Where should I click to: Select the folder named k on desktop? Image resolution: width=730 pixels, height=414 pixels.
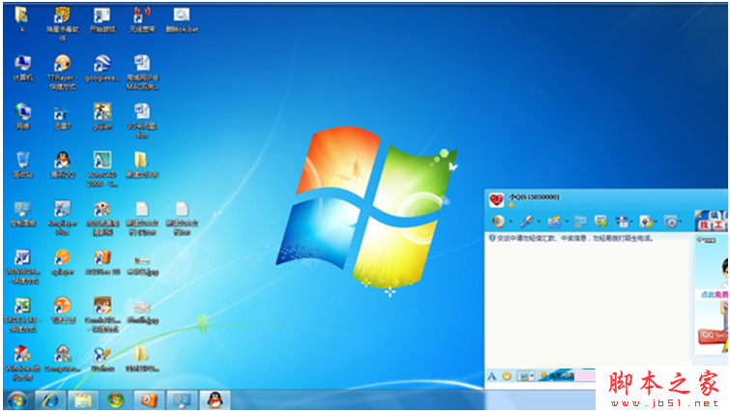point(21,19)
